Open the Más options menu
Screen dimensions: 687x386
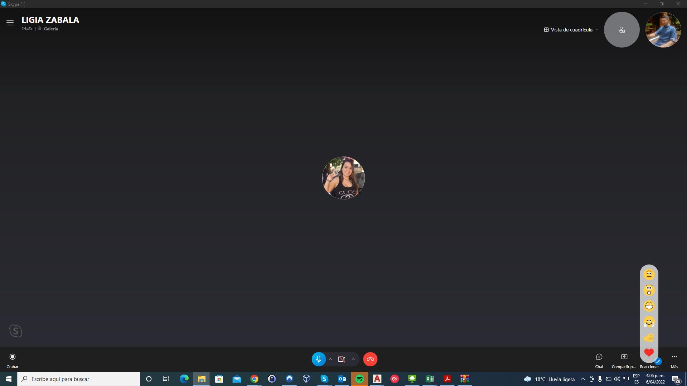674,359
